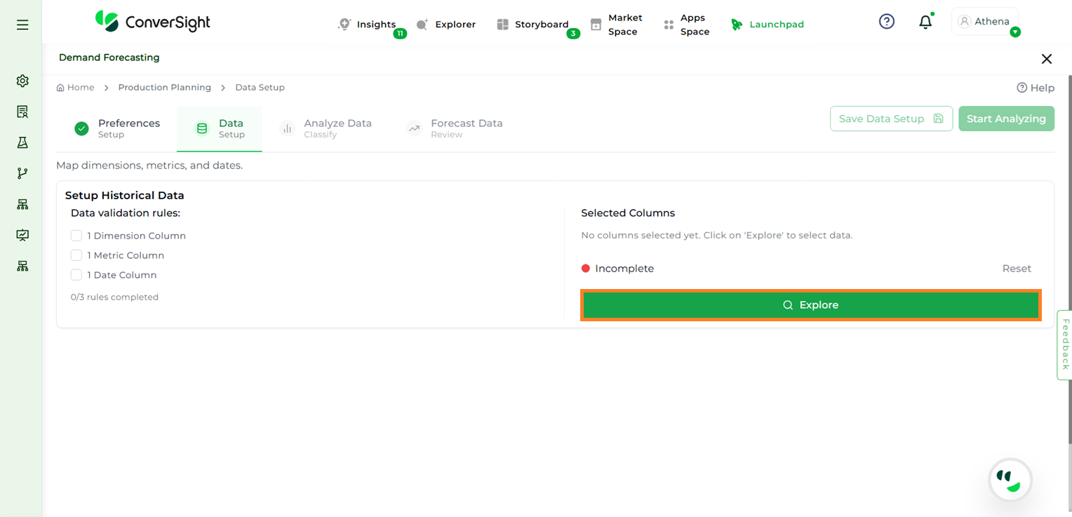Click the settings gear sidebar icon

(22, 81)
